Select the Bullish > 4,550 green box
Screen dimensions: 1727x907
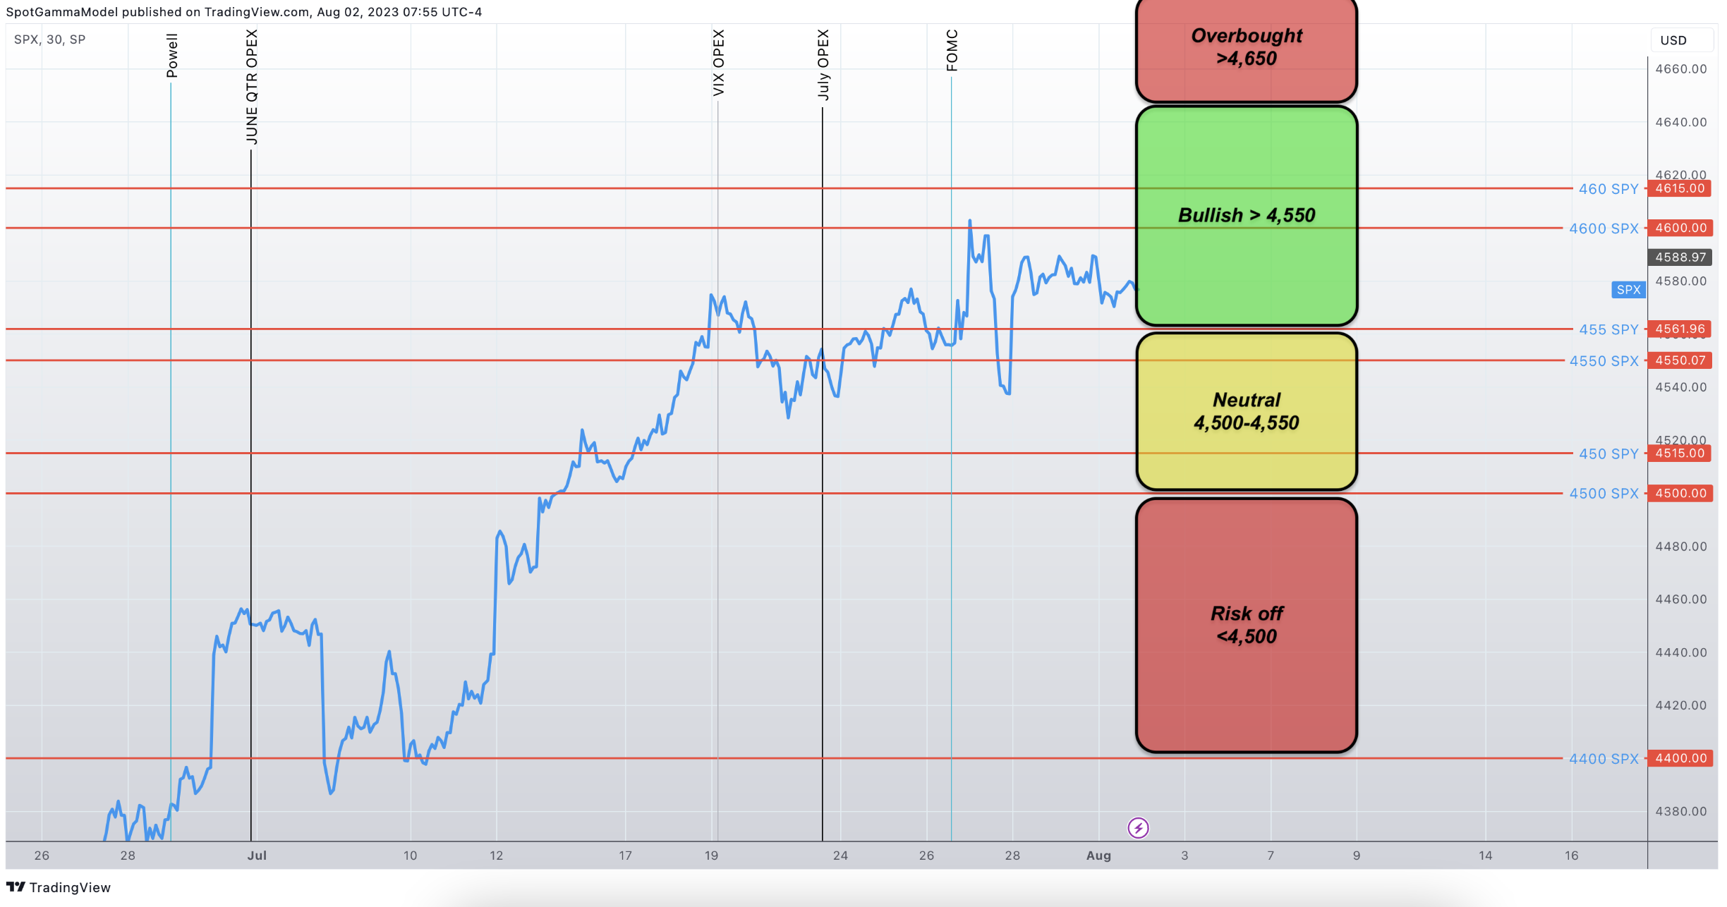(x=1246, y=215)
